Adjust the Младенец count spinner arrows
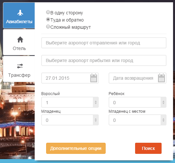The width and height of the screenshot is (175, 163). [96, 120]
